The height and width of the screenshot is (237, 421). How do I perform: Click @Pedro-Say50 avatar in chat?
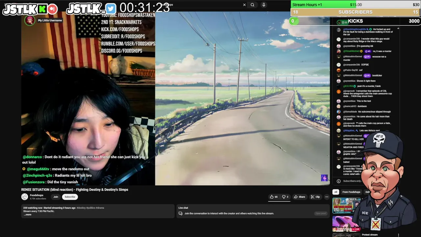click(x=338, y=70)
